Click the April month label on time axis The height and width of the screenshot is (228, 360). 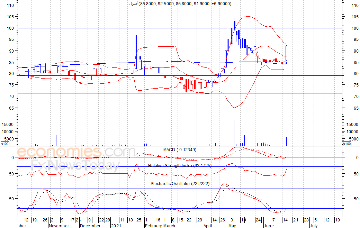tap(208, 226)
